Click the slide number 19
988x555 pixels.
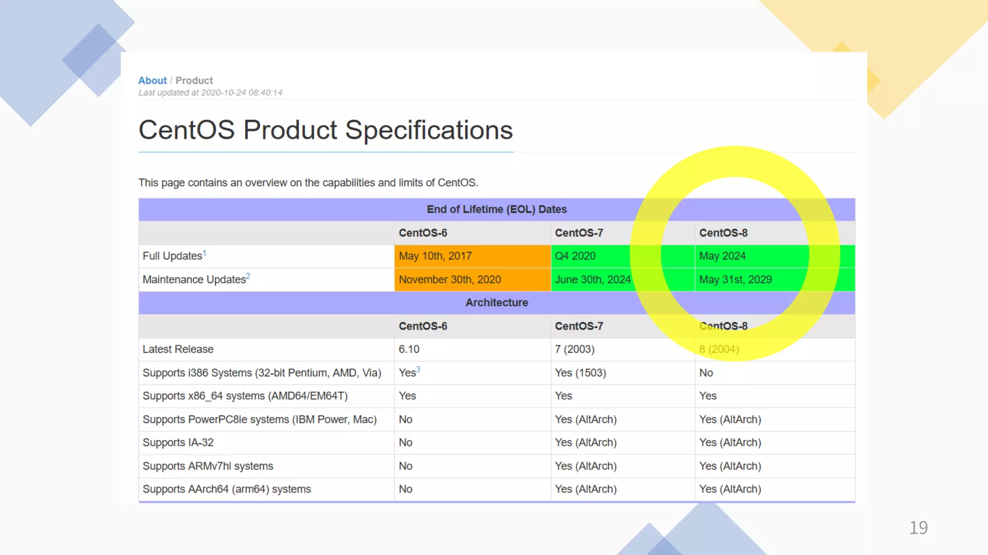click(918, 528)
